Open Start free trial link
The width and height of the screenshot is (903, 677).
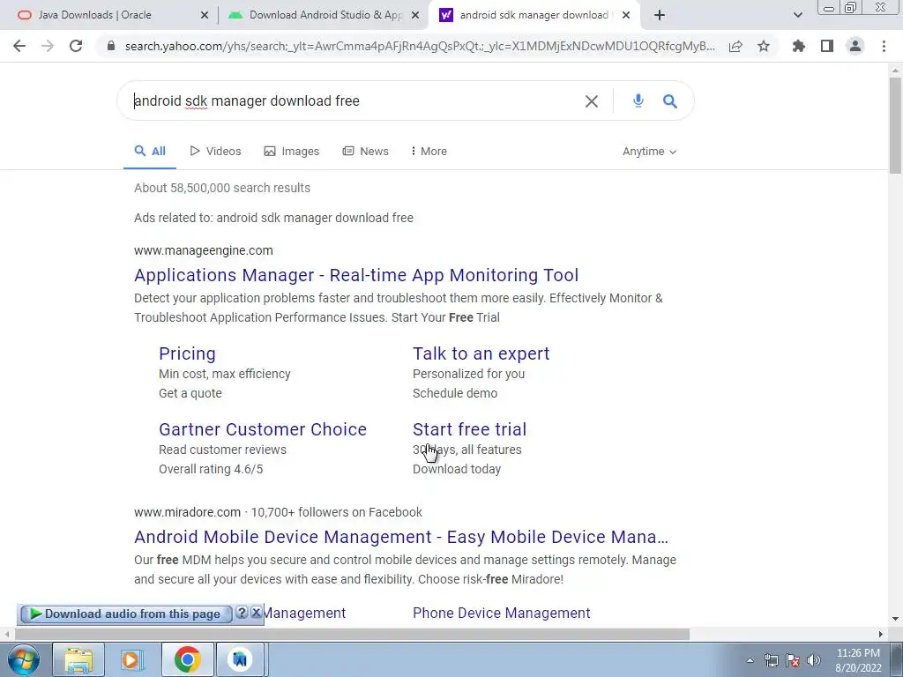pyautogui.click(x=469, y=429)
